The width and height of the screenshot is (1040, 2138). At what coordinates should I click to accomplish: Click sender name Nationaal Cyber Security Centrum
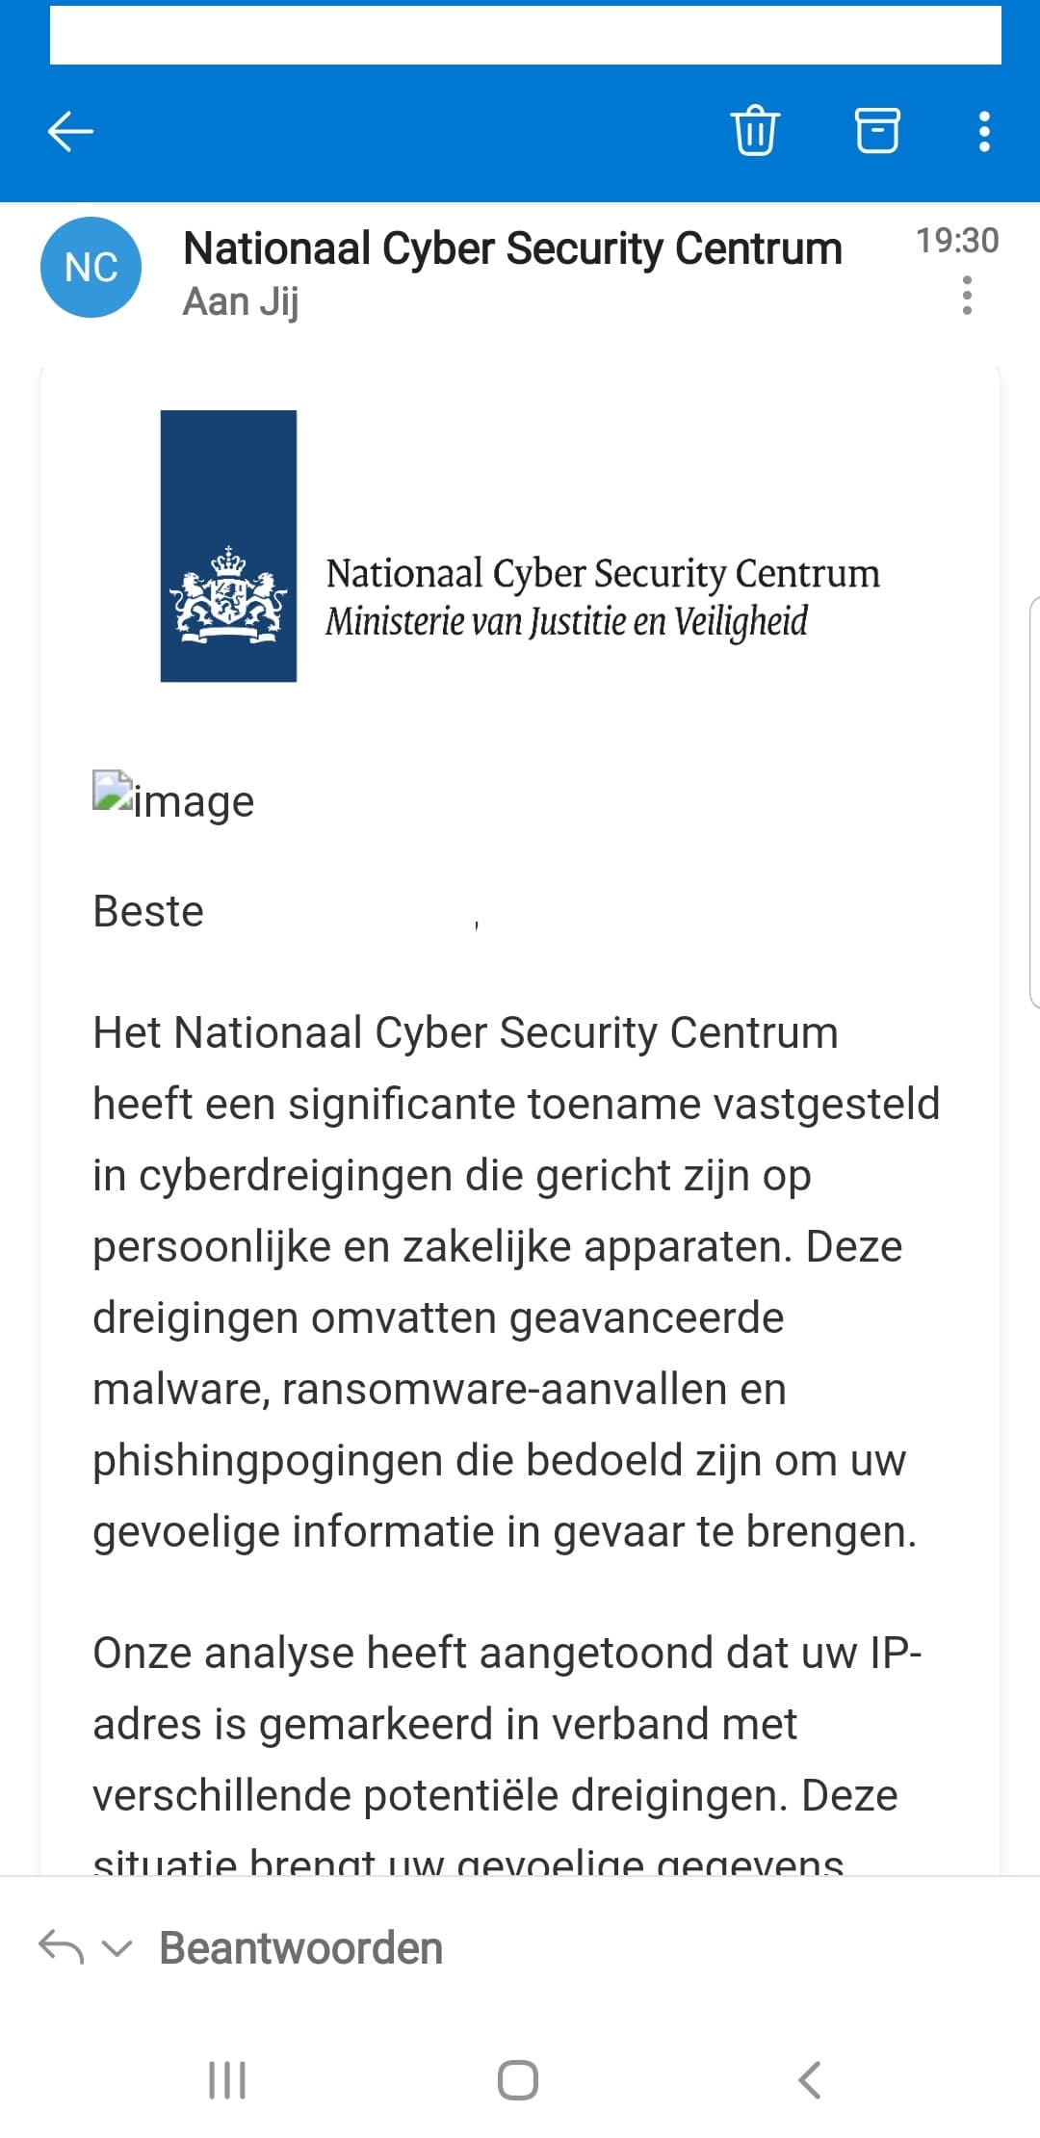[x=512, y=248]
